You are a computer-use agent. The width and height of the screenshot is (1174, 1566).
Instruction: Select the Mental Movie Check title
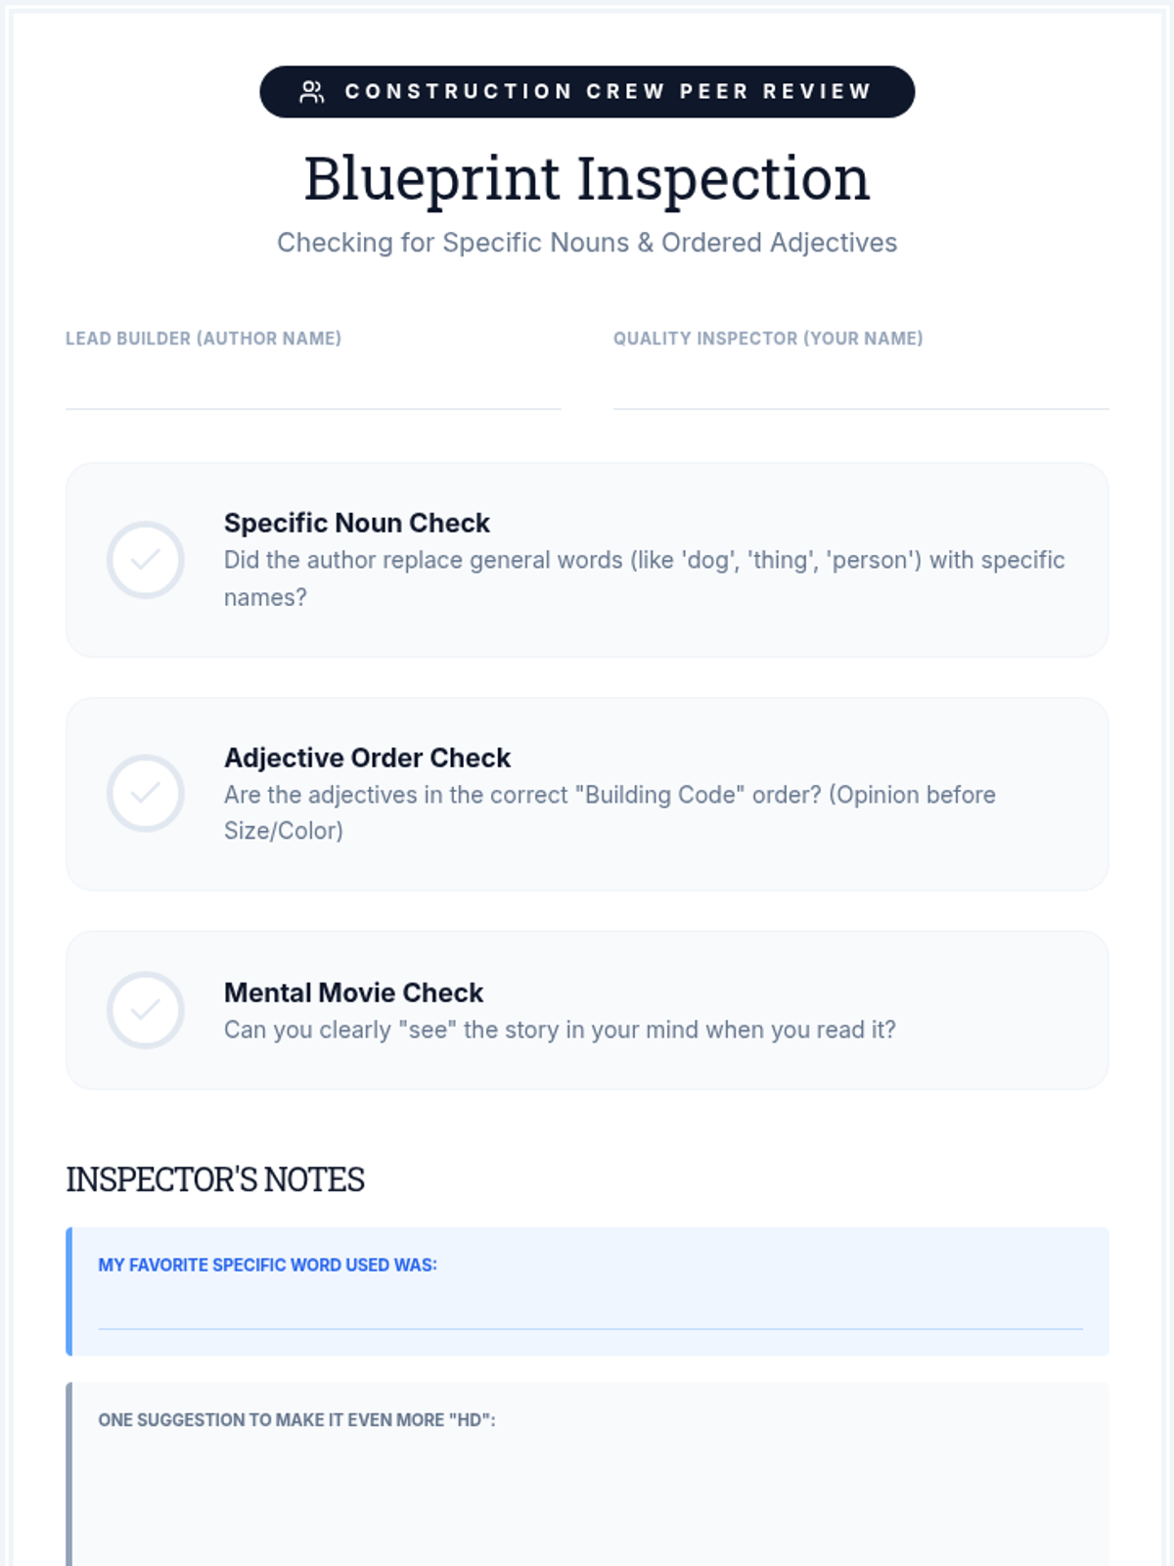click(x=354, y=992)
